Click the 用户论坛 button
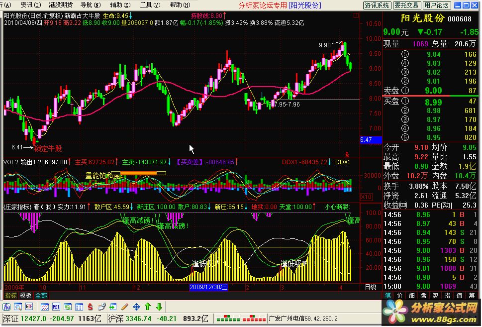The image size is (482, 327). point(437,5)
